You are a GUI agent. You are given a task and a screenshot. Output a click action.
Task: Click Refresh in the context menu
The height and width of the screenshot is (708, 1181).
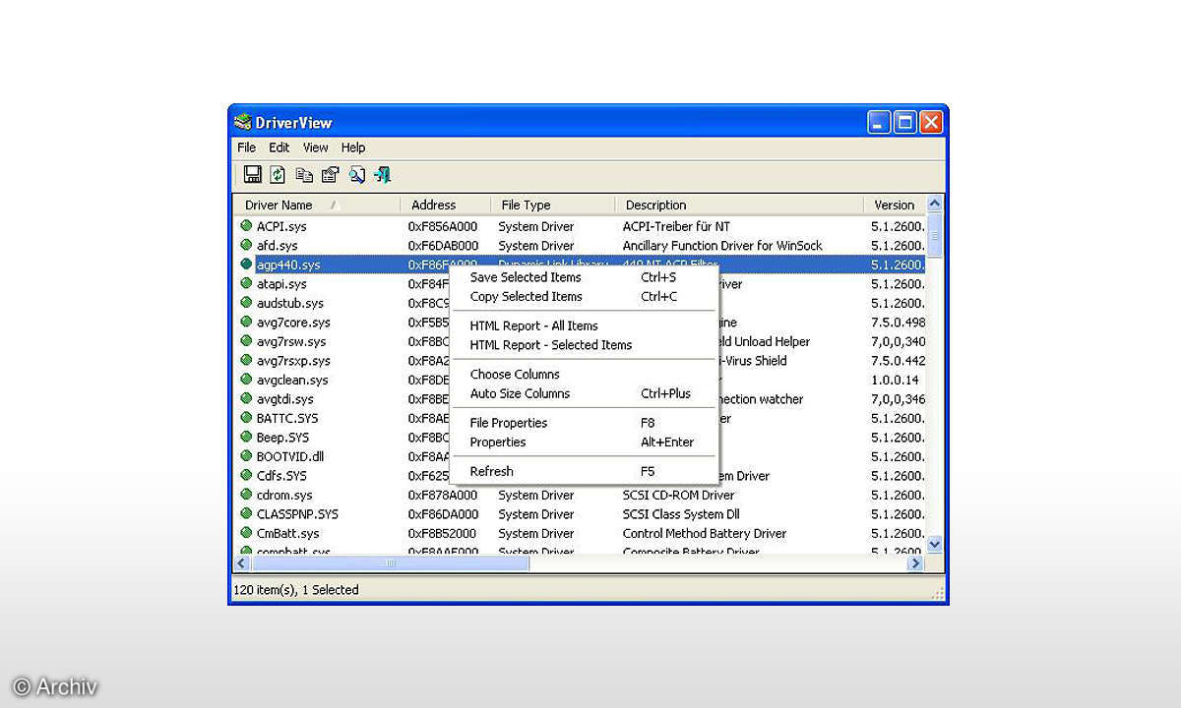[x=584, y=471]
